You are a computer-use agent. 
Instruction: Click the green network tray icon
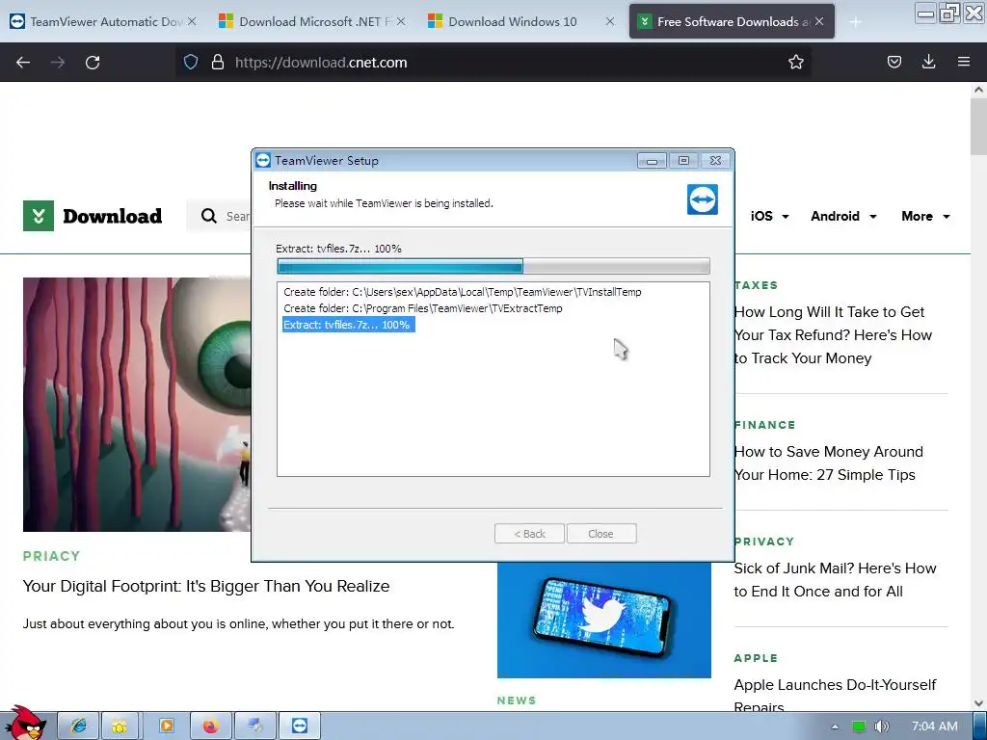pos(859,727)
